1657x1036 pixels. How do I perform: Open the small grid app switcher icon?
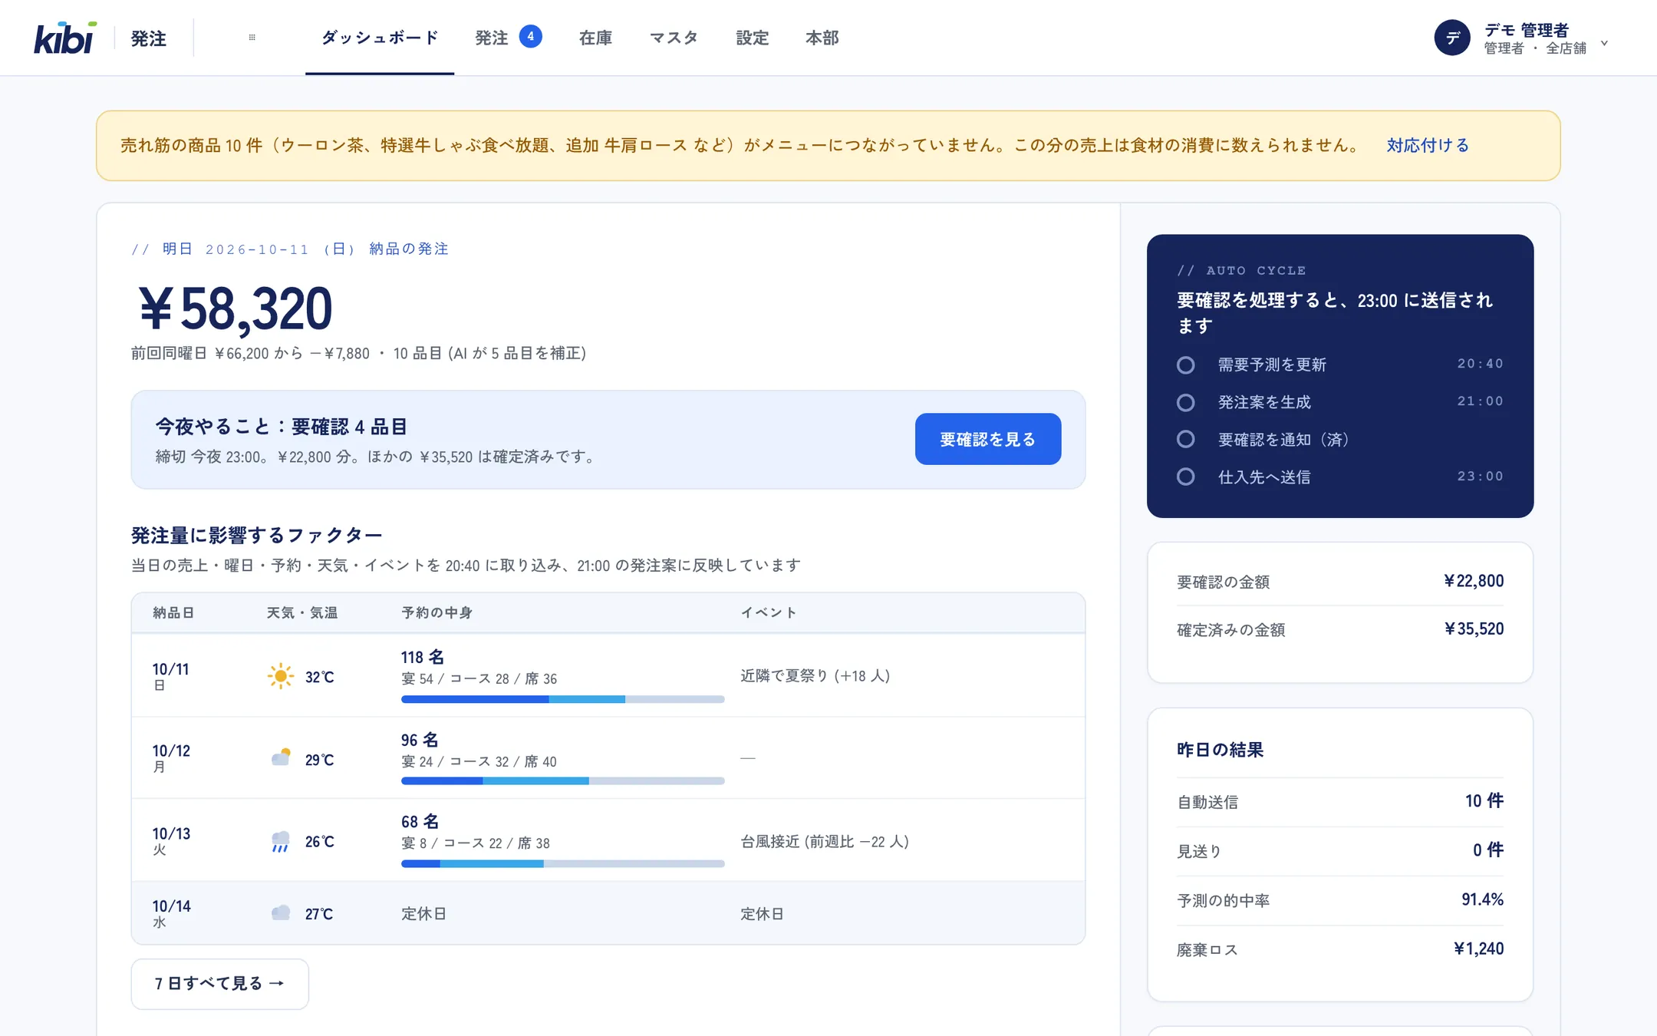(x=252, y=38)
